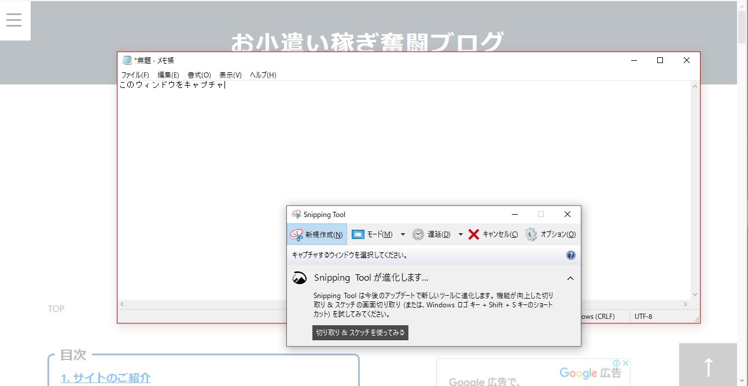The image size is (748, 386).
Task: Open the mode dropdown arrow
Action: coord(403,234)
